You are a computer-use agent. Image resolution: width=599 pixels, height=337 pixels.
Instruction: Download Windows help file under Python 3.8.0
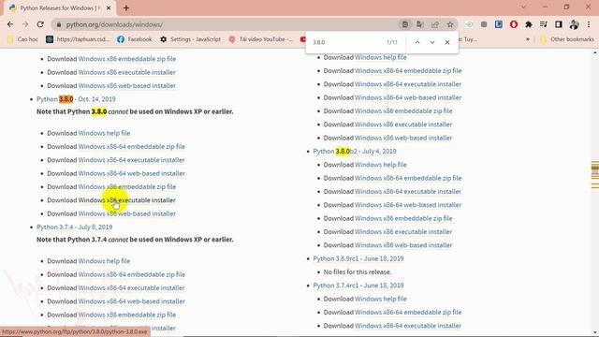[104, 133]
